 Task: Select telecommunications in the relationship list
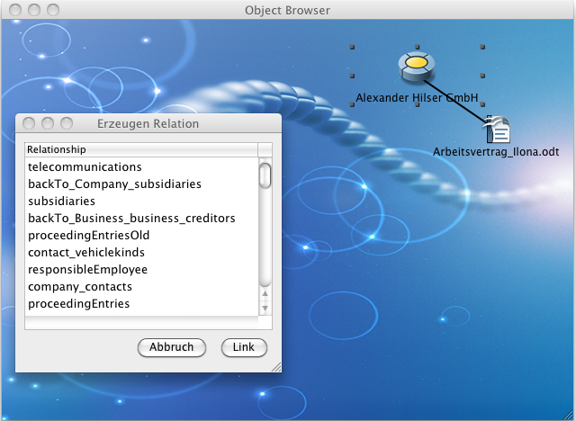tap(85, 167)
